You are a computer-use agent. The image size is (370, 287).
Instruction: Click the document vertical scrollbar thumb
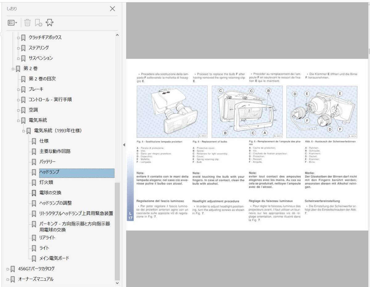click(369, 51)
